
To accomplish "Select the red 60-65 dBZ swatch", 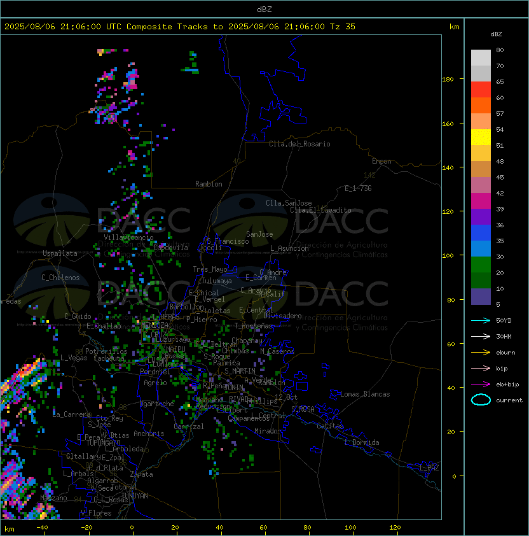I will point(481,90).
